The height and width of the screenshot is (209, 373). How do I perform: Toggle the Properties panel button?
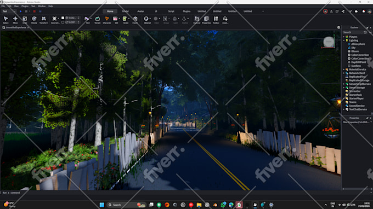pos(206,20)
